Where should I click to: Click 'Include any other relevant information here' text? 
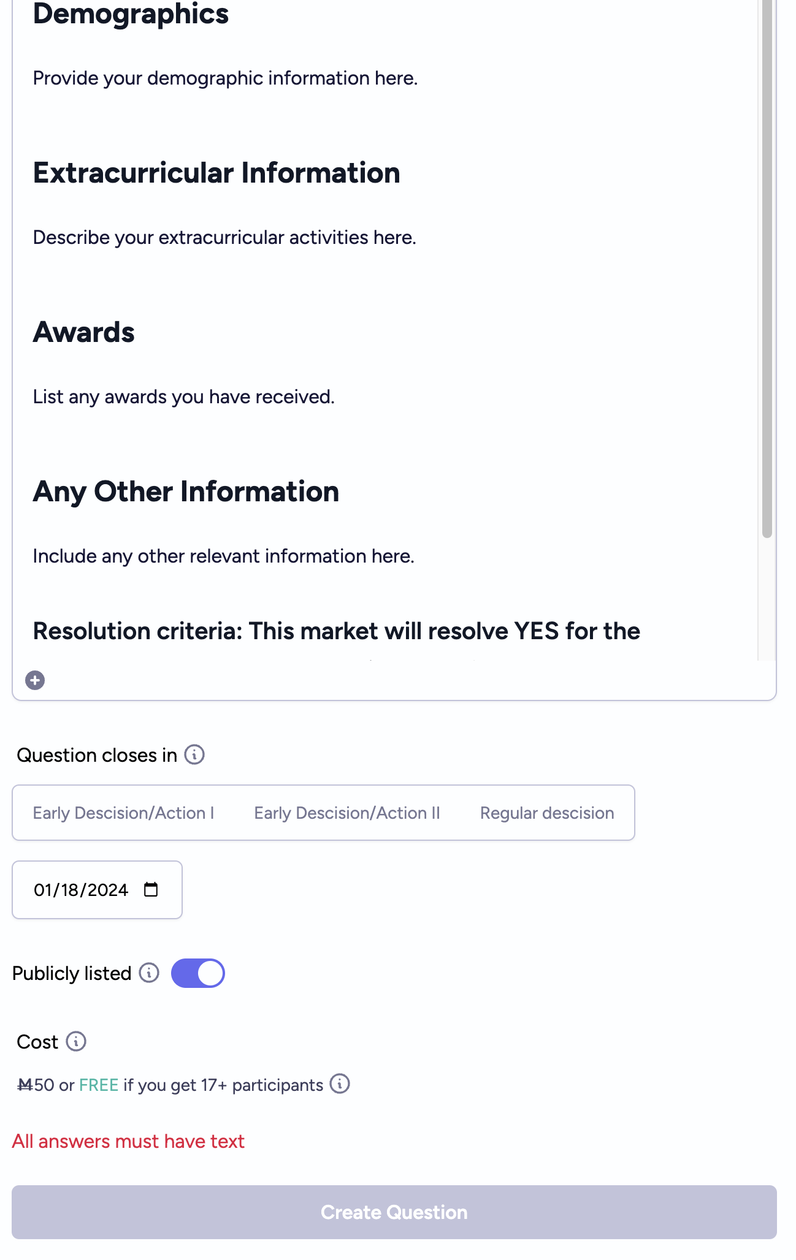tap(224, 556)
